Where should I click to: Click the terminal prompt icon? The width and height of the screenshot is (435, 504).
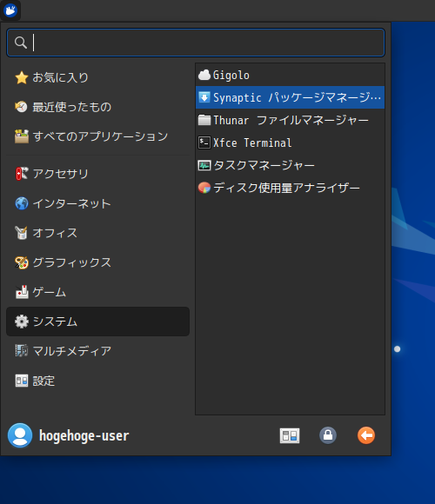coord(204,143)
